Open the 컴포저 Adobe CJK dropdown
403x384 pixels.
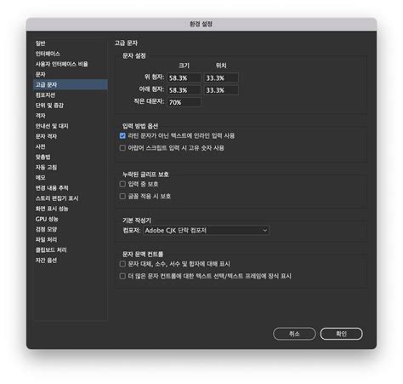[x=207, y=230]
